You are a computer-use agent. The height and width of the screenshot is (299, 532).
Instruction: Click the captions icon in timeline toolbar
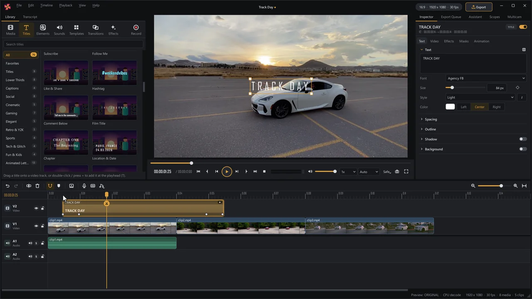[x=93, y=186]
